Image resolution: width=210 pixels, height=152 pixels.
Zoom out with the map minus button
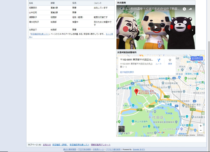tap(201, 130)
